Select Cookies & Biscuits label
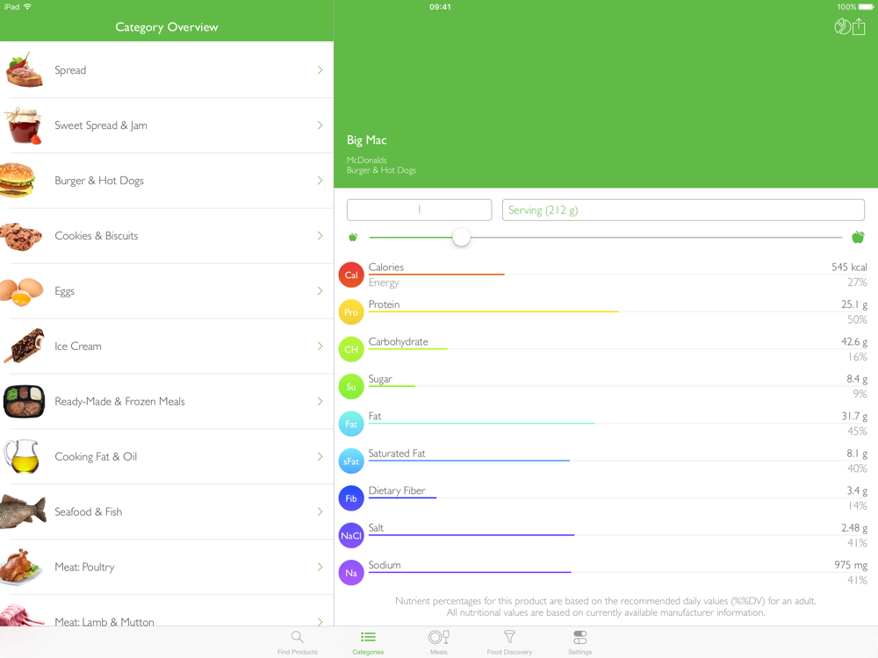 97,235
